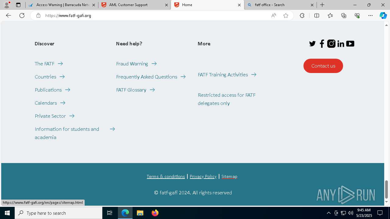Select the Home tab

(207, 5)
